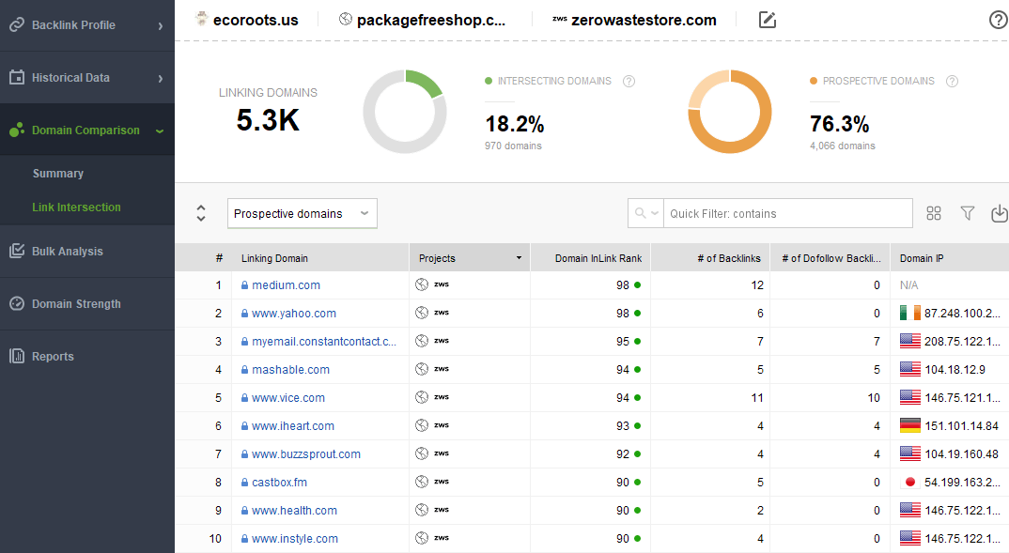
Task: Show info for Intersecting Domains help icon
Action: point(629,81)
